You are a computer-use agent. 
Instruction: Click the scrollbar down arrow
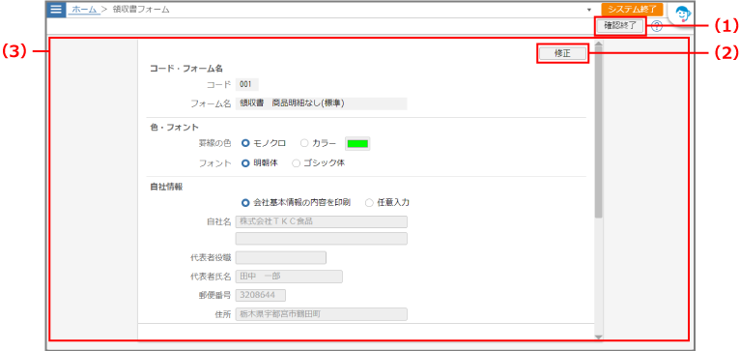click(598, 336)
